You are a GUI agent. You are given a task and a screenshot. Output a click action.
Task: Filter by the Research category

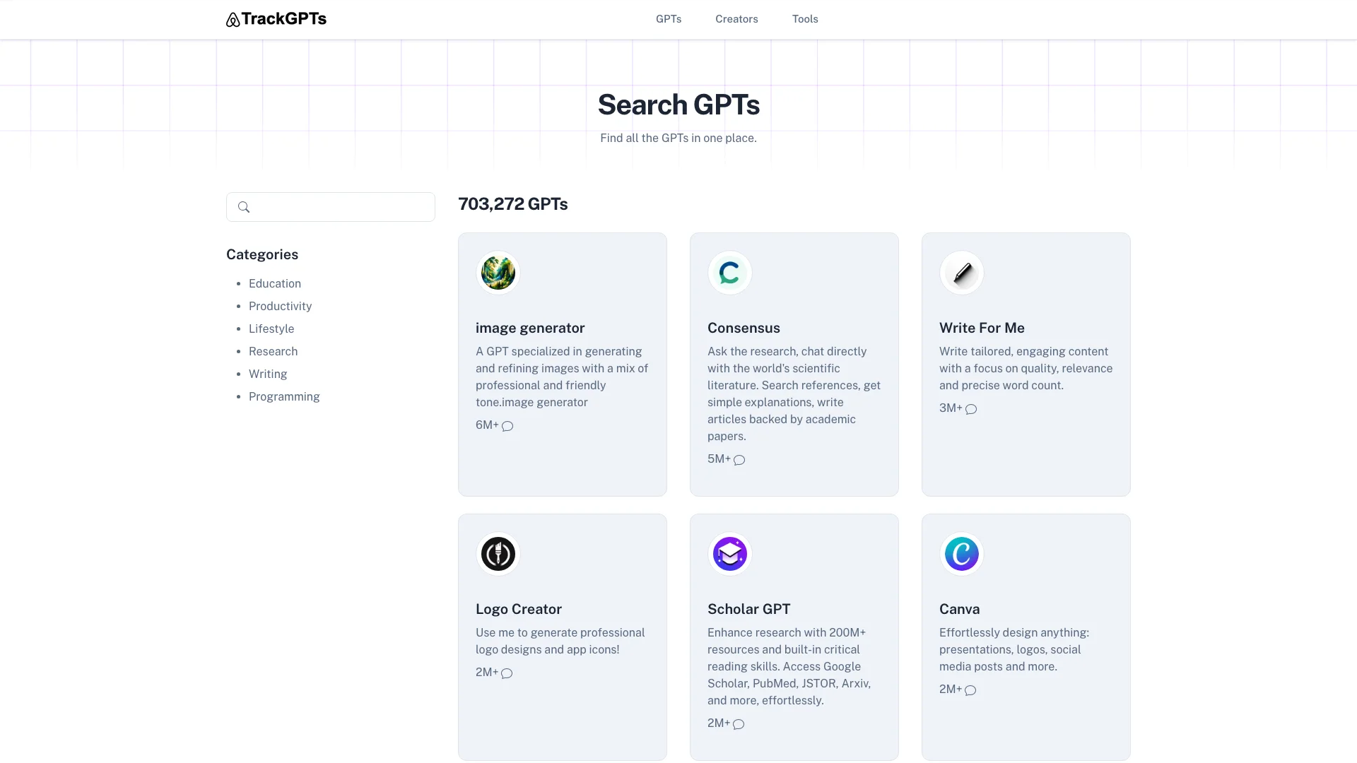pyautogui.click(x=273, y=351)
